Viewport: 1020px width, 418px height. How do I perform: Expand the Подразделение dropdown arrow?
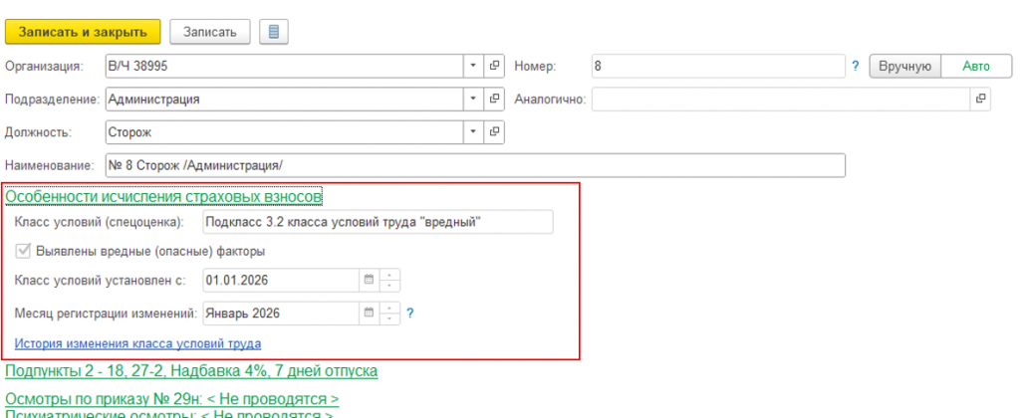(x=473, y=99)
